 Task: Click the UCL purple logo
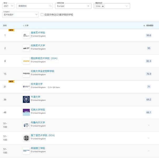tap(26, 112)
